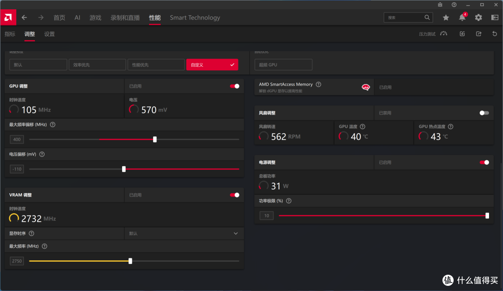Viewport: 503px width, 291px height.
Task: Go forward with the right arrow
Action: click(41, 18)
